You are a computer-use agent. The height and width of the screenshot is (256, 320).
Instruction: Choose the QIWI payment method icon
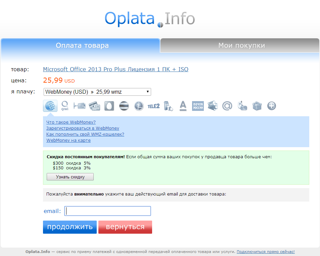tap(65, 106)
